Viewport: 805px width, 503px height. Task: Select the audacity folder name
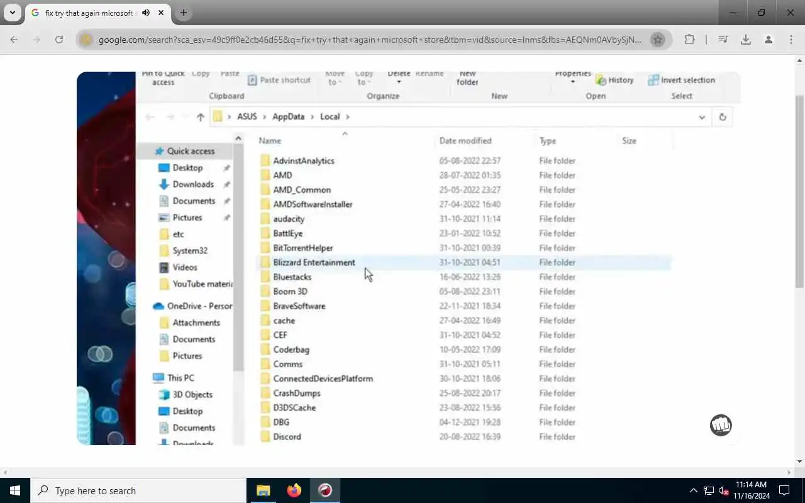(x=289, y=219)
